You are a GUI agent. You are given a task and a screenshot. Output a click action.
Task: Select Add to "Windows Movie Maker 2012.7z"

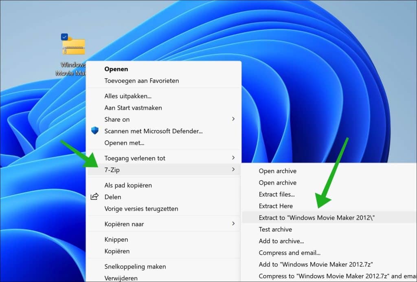pyautogui.click(x=329, y=264)
